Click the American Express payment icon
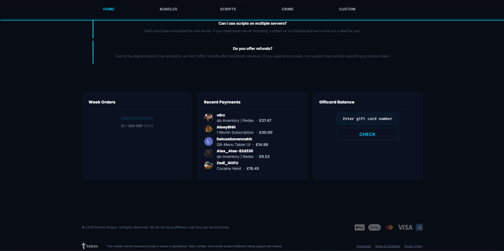This screenshot has height=251, width=504. point(419,227)
